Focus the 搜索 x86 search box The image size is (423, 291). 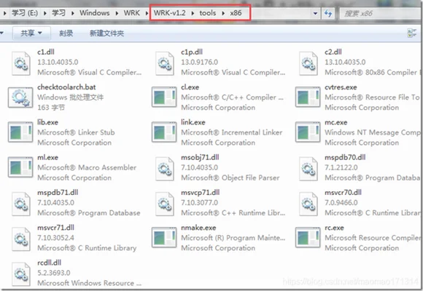380,14
